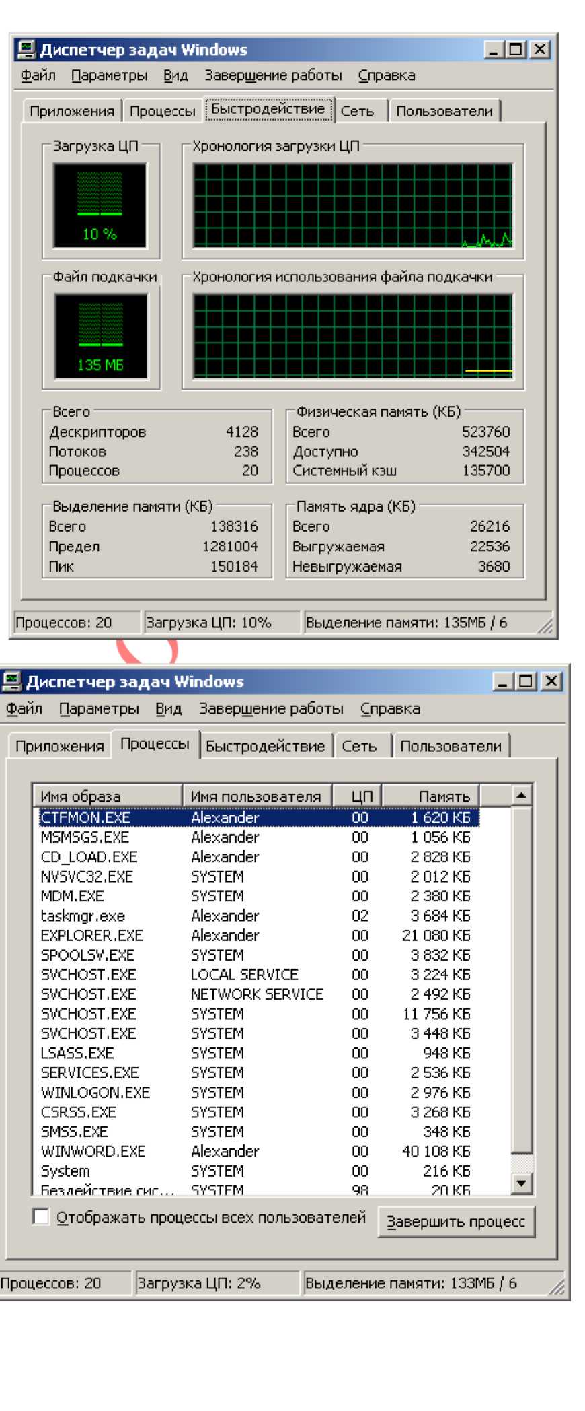This screenshot has width=585, height=1411.
Task: Sort by Имя пользователя column header
Action: (x=257, y=796)
